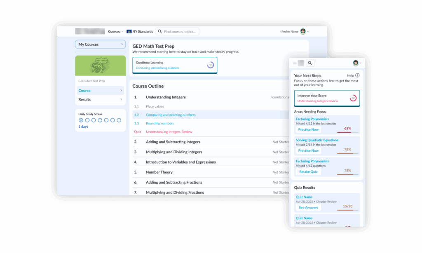Select the Course sidebar item
Viewport: 422px width, 253px height.
[x=100, y=91]
